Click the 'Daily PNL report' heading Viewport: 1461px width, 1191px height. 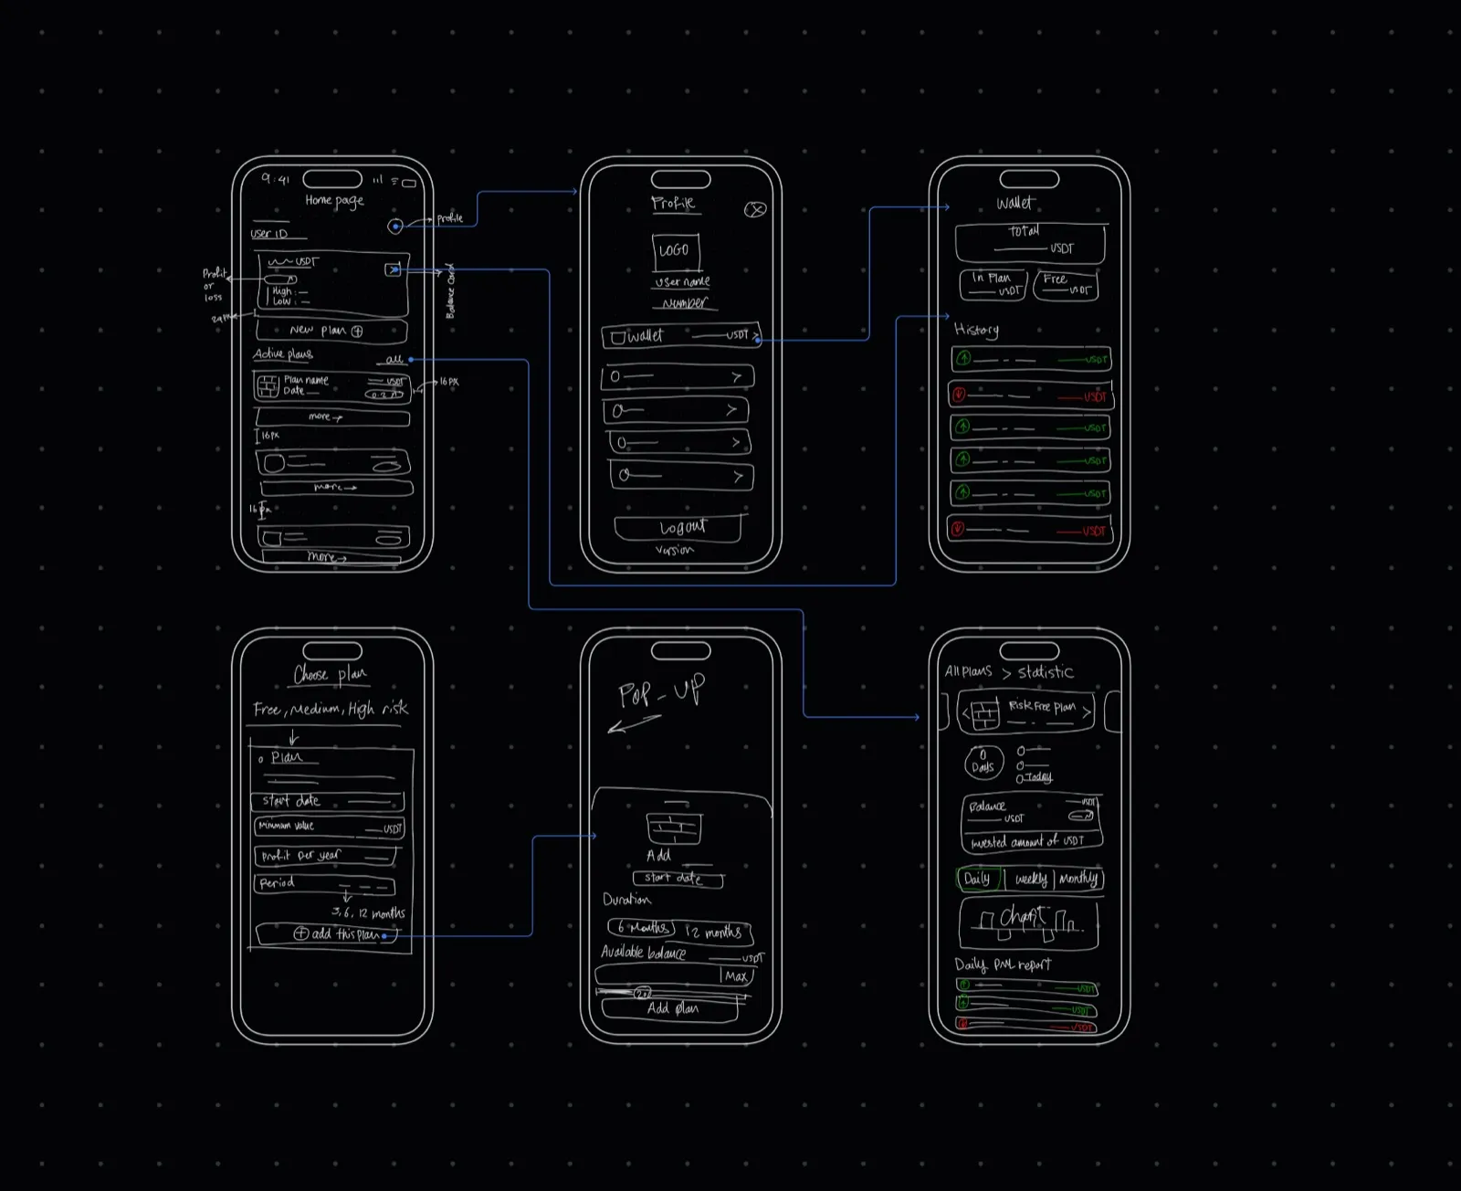(x=1003, y=964)
